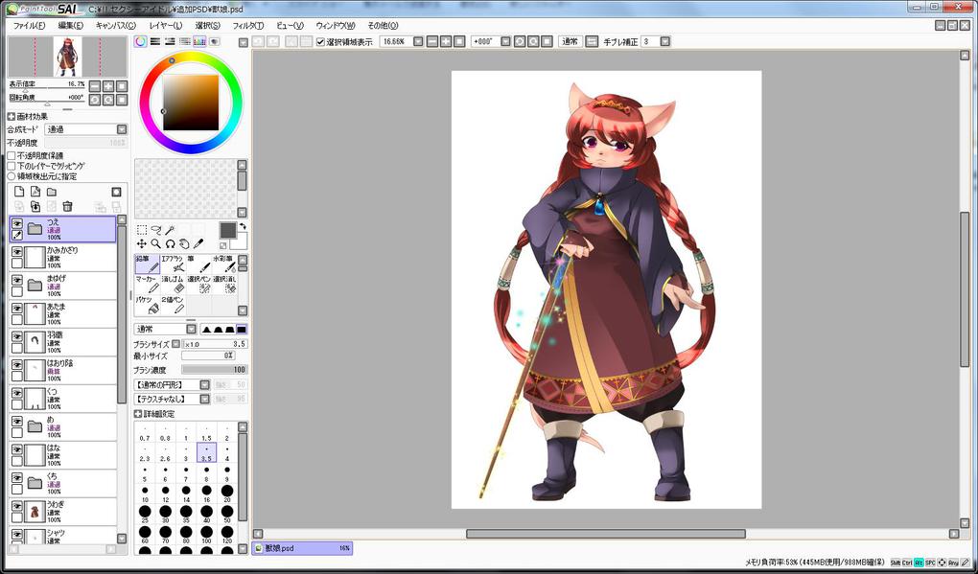Image resolution: width=978 pixels, height=574 pixels.
Task: Show the HSV slider panel
Action: tap(170, 42)
